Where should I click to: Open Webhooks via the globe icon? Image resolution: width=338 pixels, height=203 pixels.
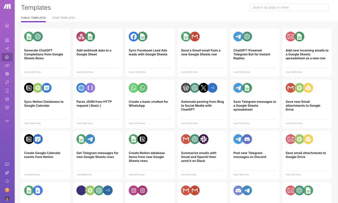point(7,74)
